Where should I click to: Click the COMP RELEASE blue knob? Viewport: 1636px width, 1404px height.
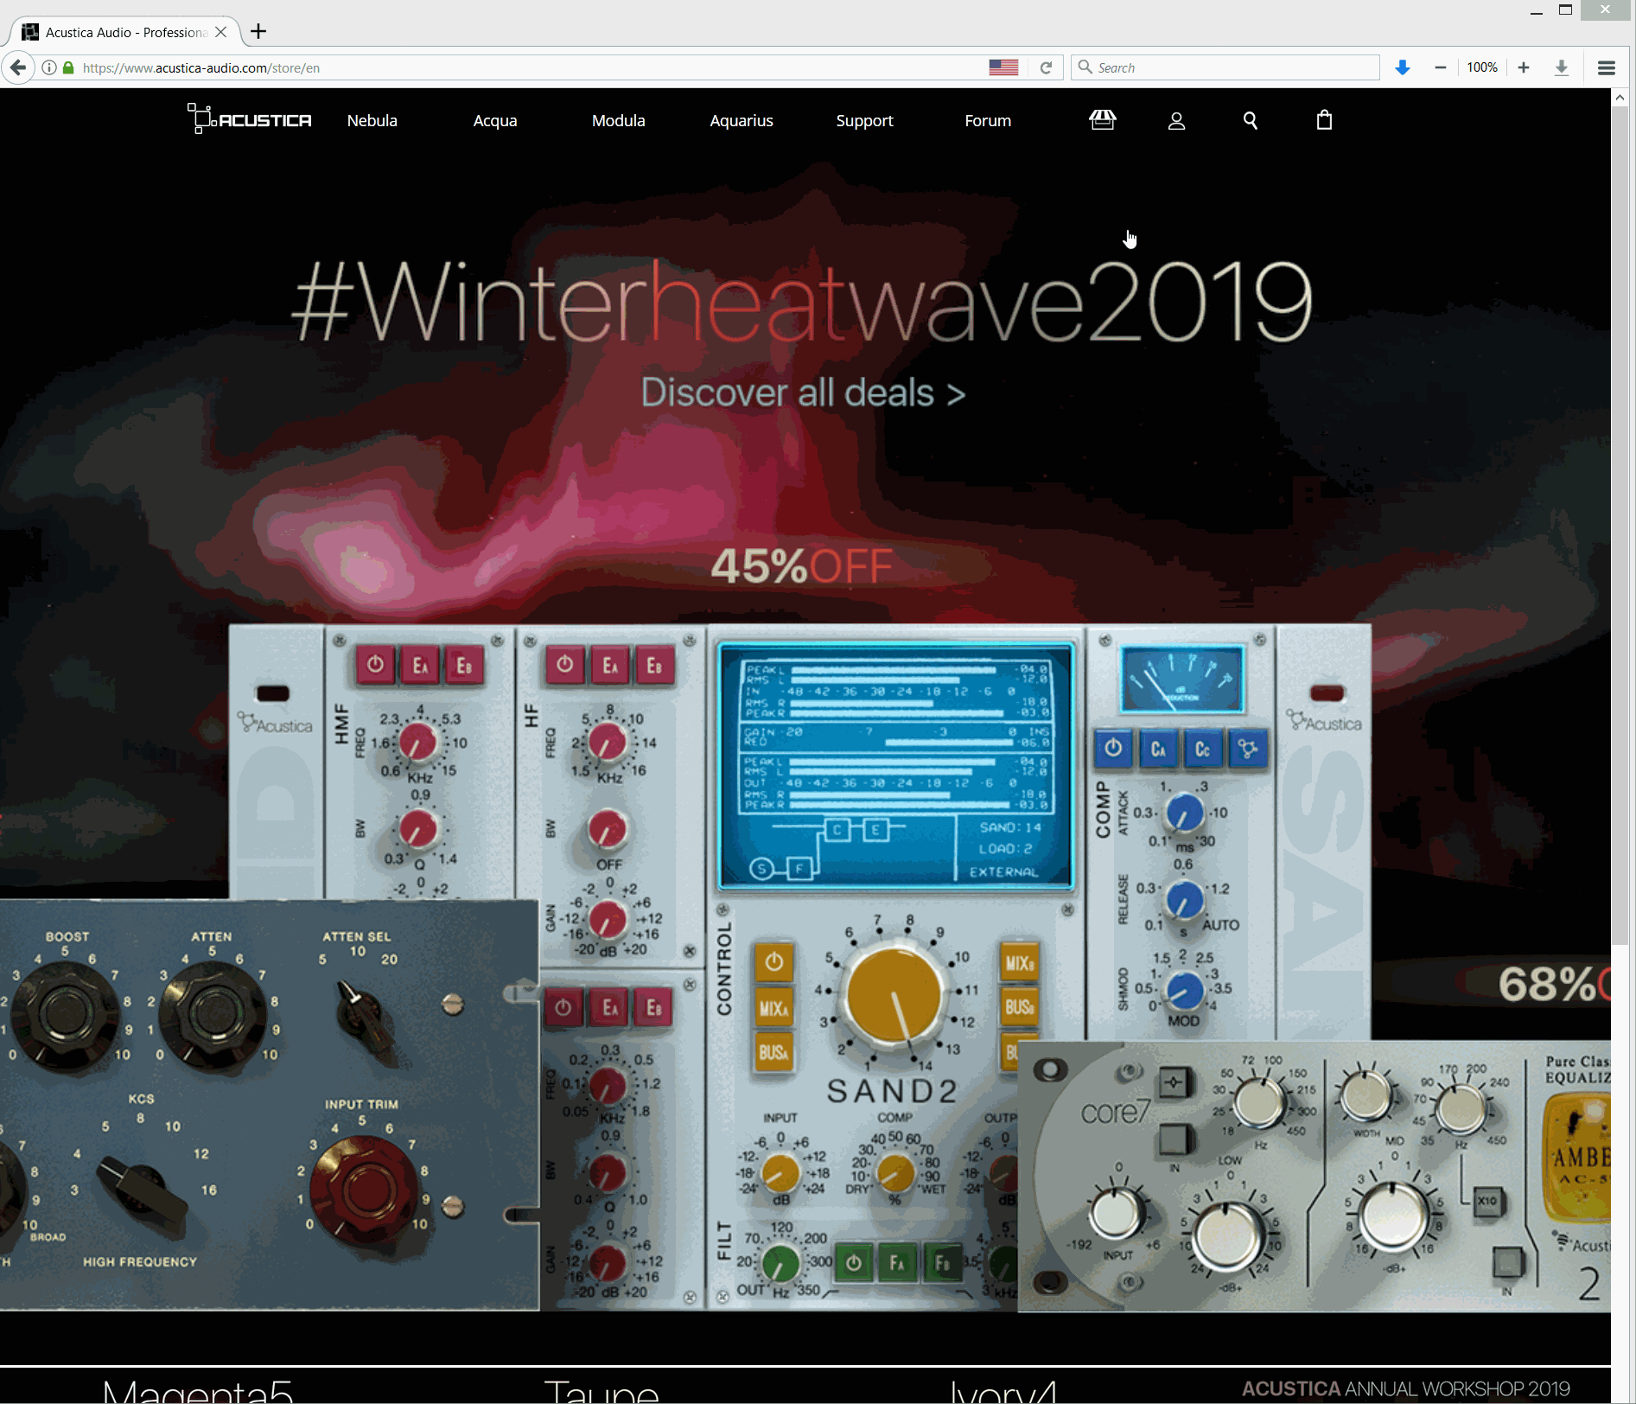coord(1184,899)
